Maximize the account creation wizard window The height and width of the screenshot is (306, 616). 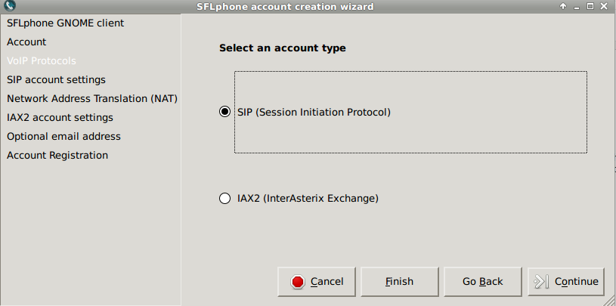tap(590, 6)
